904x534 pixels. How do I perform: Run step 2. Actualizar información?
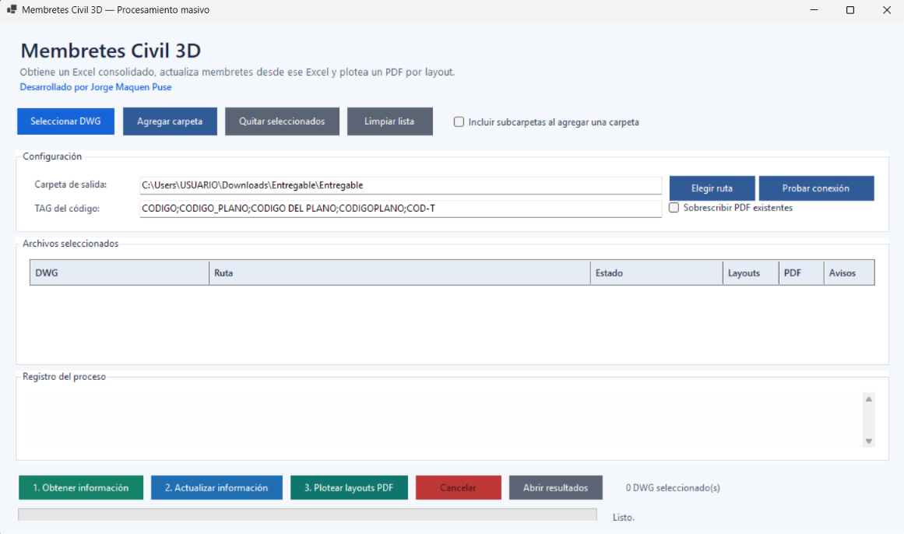point(216,488)
